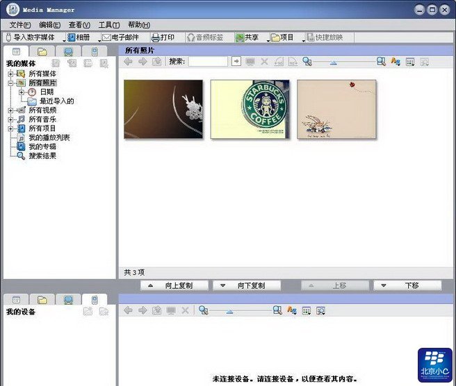Select 我的播放列表 in the tree
456x386 pixels.
[x=49, y=137]
